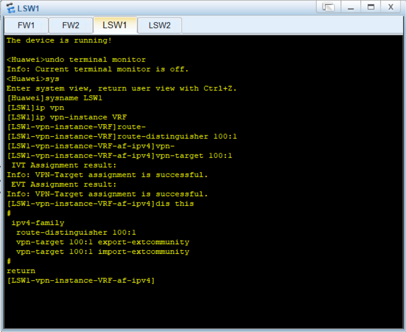Switch to the FW2 tab
The width and height of the screenshot is (406, 332).
71,25
